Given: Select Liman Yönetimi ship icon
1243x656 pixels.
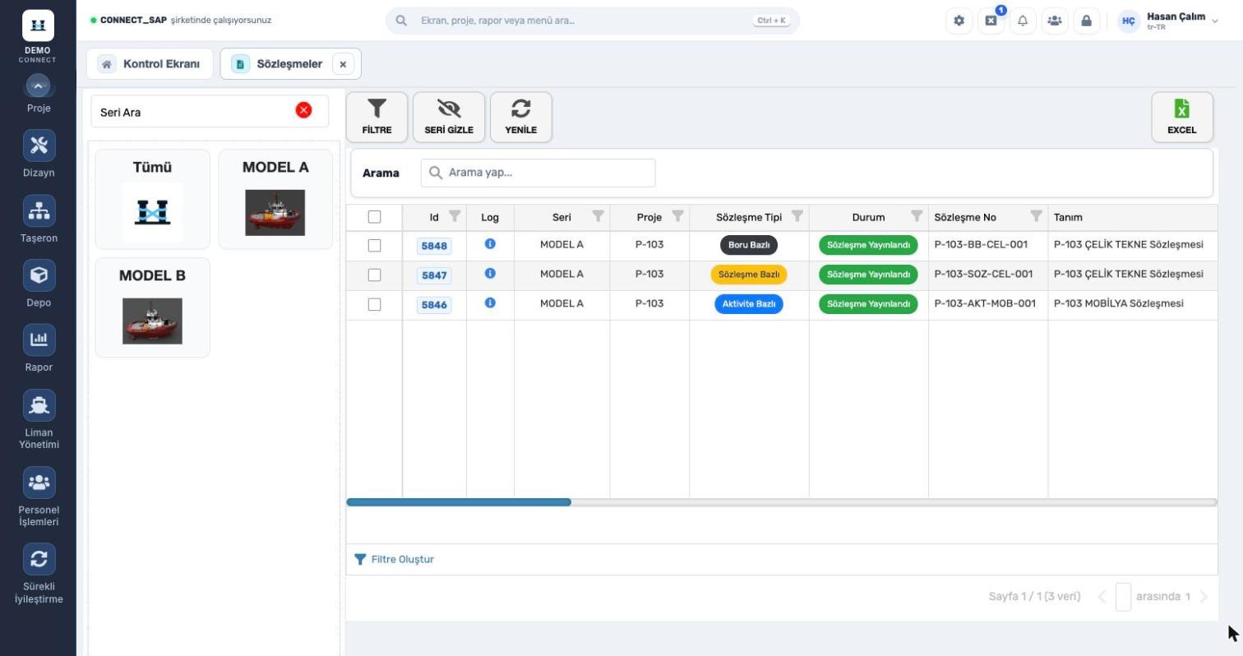Looking at the screenshot, I should point(39,405).
